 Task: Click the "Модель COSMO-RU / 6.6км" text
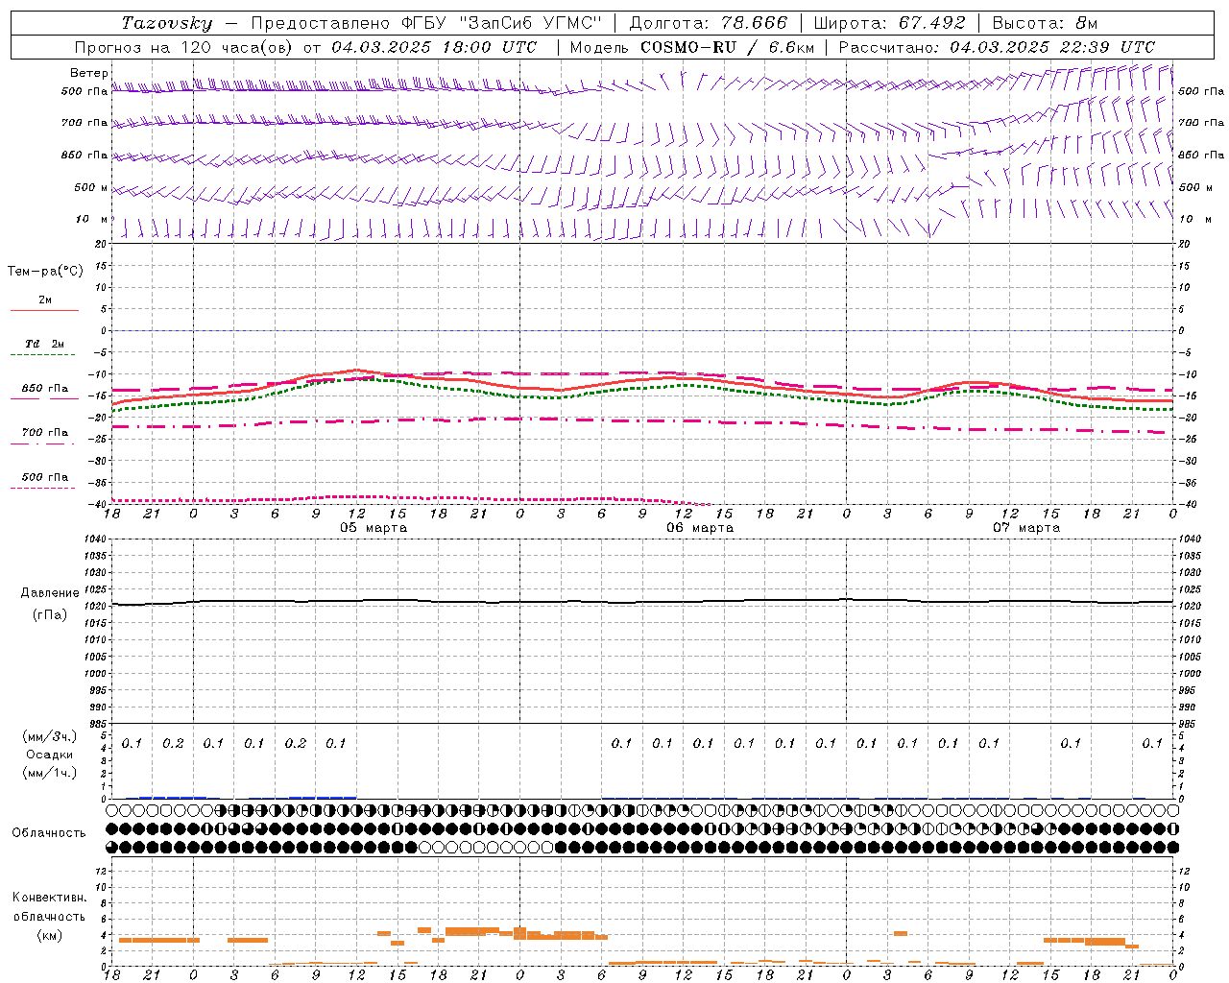692,47
